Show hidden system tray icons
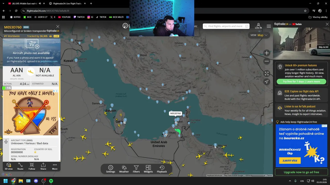Image resolution: width=330 pixels, height=185 pixels. pos(290,181)
